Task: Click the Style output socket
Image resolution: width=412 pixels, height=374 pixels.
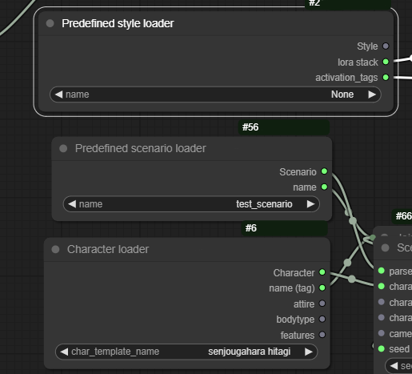Action: pos(386,46)
